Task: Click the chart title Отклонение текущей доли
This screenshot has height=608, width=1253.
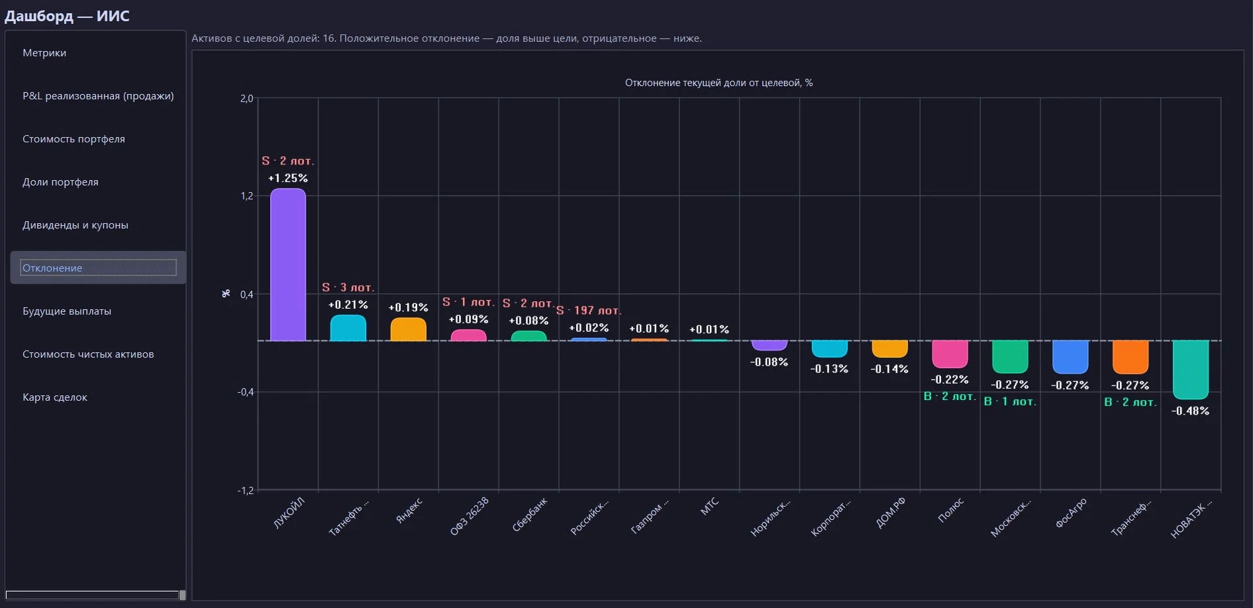Action: pos(719,83)
